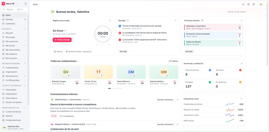Open the Formación: Excel avanzado event
Screen dimensions: 269x132
[x=214, y=35]
